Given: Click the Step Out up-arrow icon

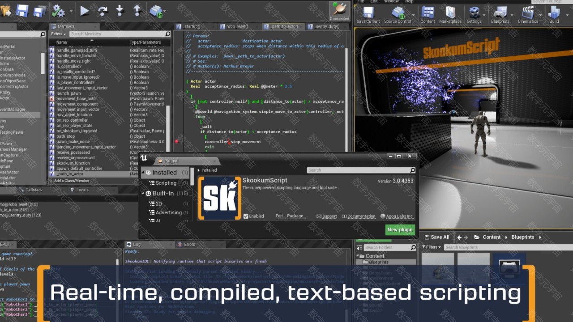Looking at the screenshot, I should [137, 11].
